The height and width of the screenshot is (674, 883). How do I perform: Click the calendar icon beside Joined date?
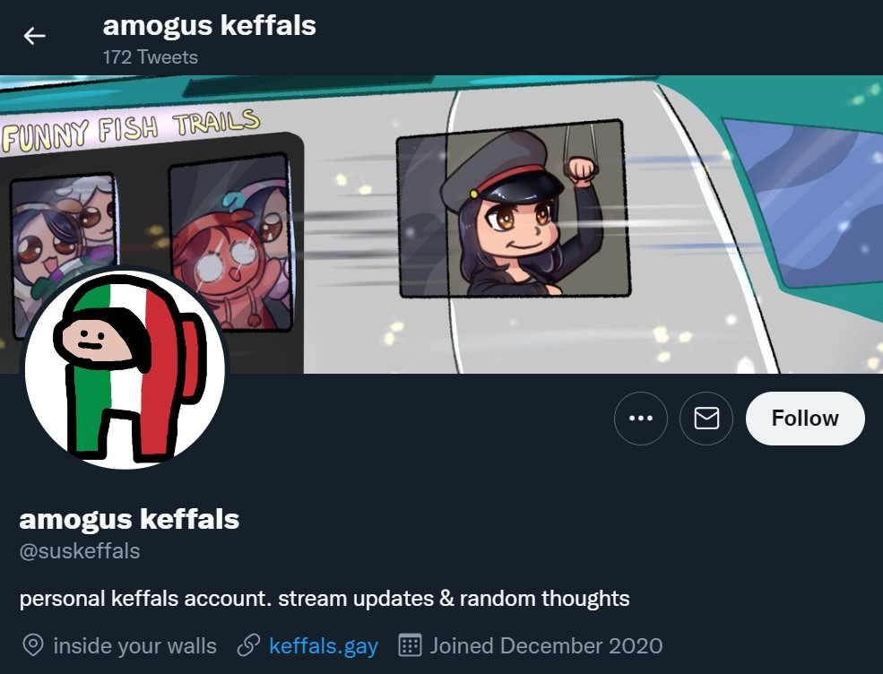coord(410,645)
